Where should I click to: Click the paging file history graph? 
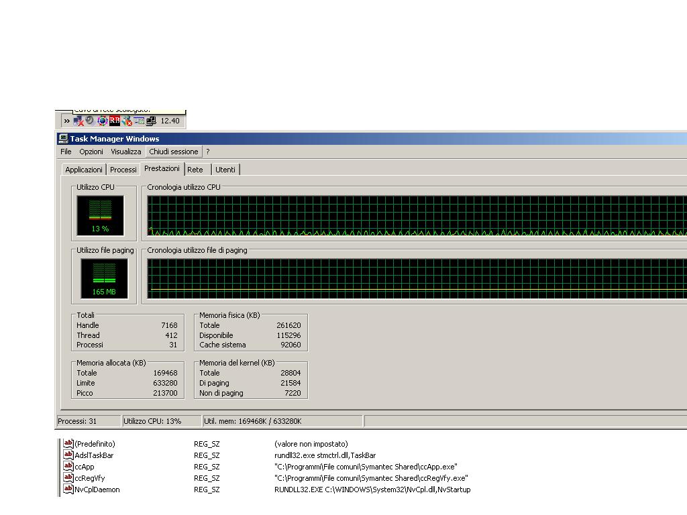(417, 278)
